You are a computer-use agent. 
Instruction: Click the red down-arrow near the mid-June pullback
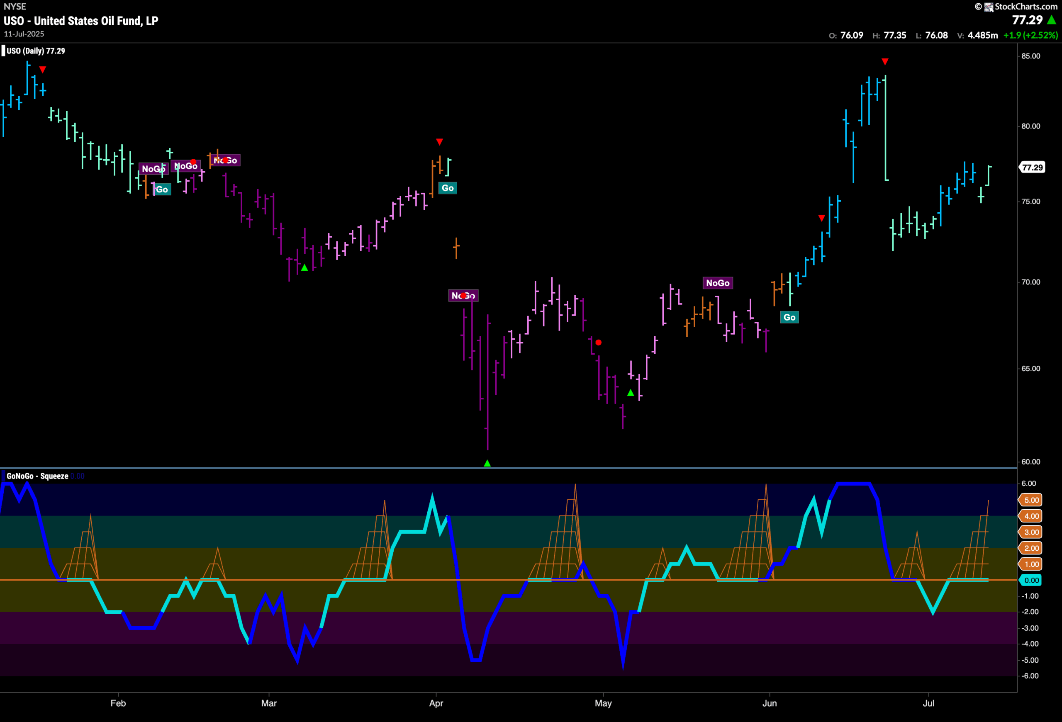822,218
